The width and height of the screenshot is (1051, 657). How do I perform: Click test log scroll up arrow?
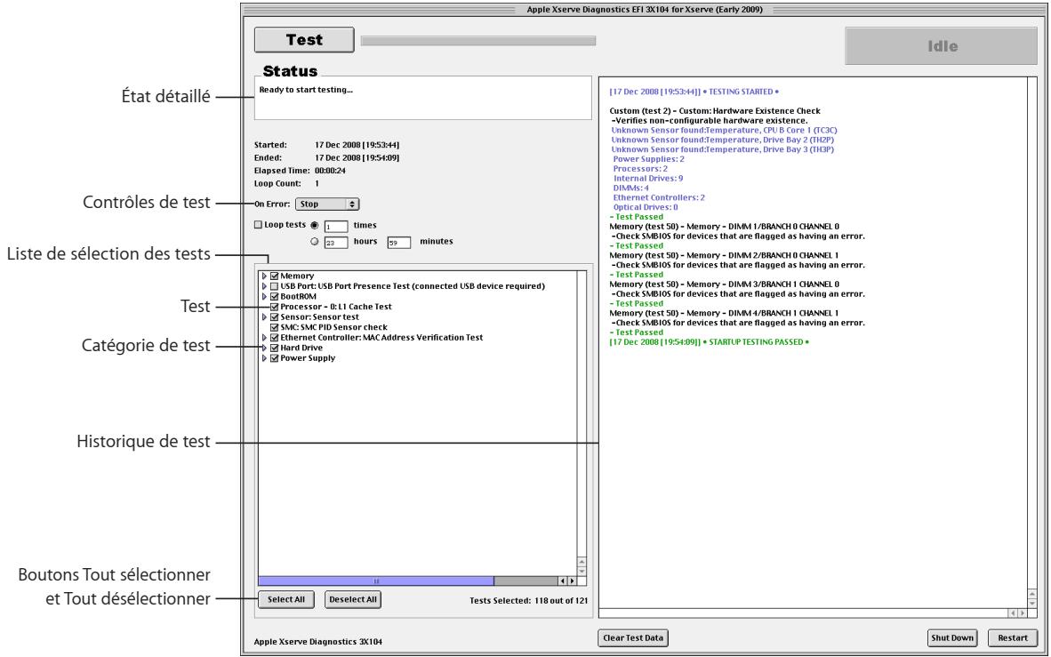tap(1031, 595)
